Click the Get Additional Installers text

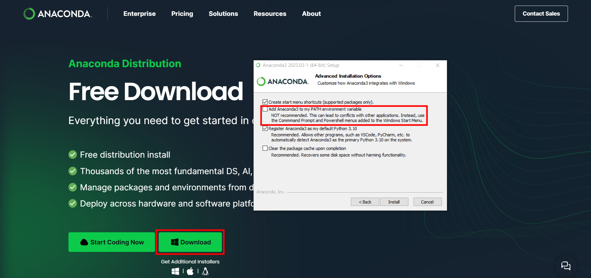pos(190,262)
